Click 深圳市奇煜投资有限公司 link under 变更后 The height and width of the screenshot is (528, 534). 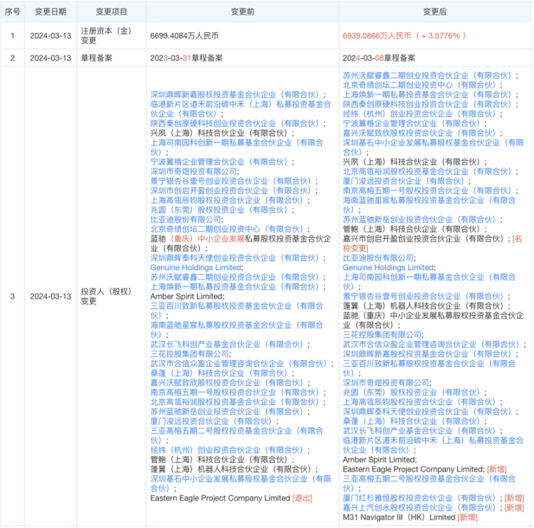tap(386, 383)
